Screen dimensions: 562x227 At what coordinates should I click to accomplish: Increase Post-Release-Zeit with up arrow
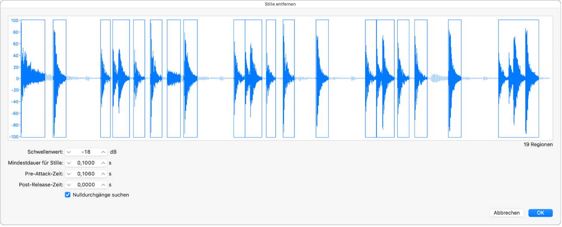coord(103,185)
